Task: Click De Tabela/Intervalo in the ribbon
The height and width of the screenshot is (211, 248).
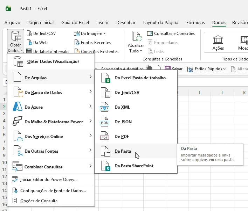Action: pyautogui.click(x=47, y=51)
